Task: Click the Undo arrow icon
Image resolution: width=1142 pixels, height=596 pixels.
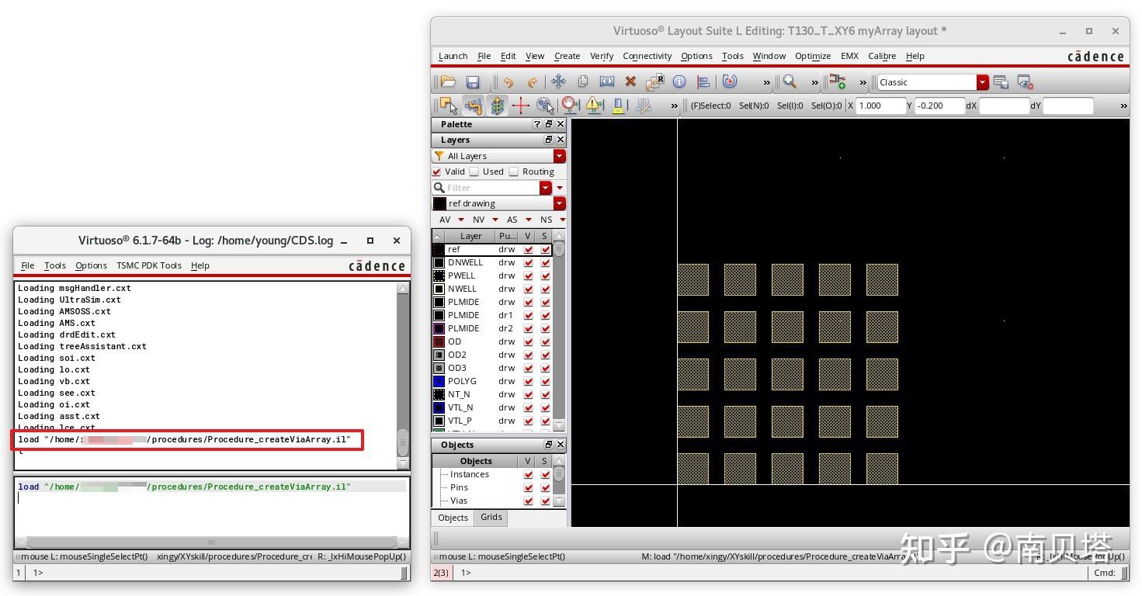Action: tap(508, 81)
